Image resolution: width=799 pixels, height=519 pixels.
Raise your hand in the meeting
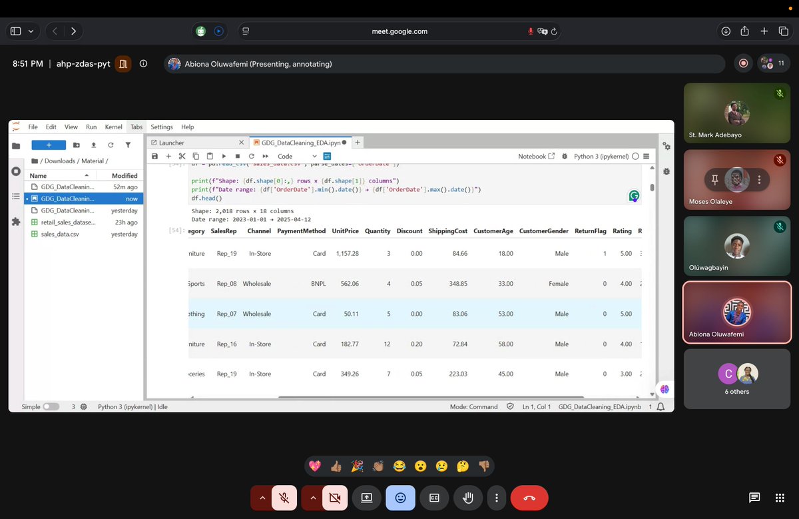pos(467,498)
